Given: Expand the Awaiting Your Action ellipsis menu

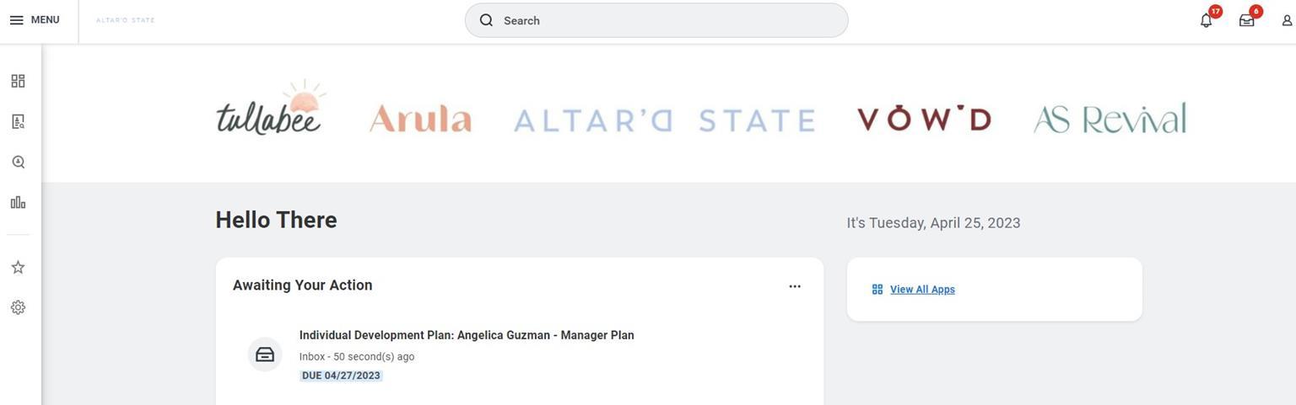Looking at the screenshot, I should [795, 286].
